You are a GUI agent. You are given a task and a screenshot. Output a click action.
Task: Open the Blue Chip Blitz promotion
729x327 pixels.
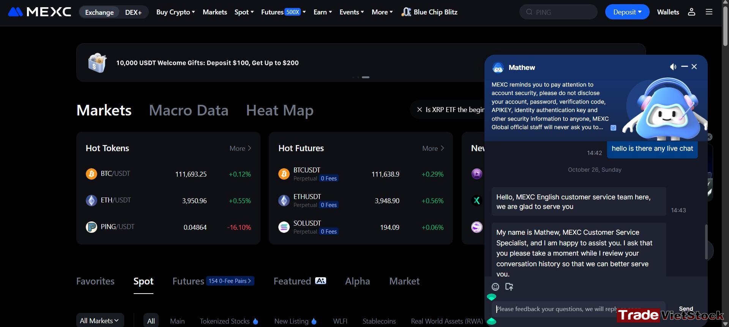pyautogui.click(x=429, y=12)
